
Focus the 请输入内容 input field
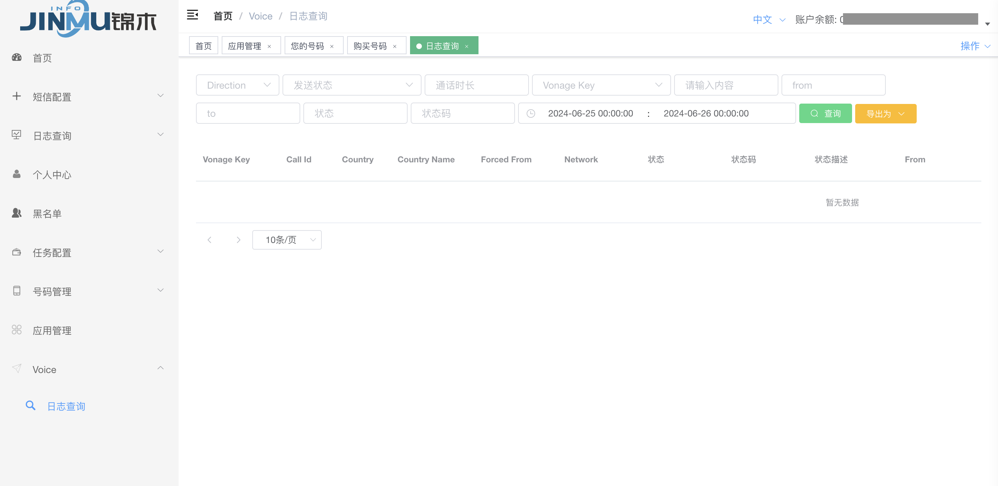click(726, 85)
